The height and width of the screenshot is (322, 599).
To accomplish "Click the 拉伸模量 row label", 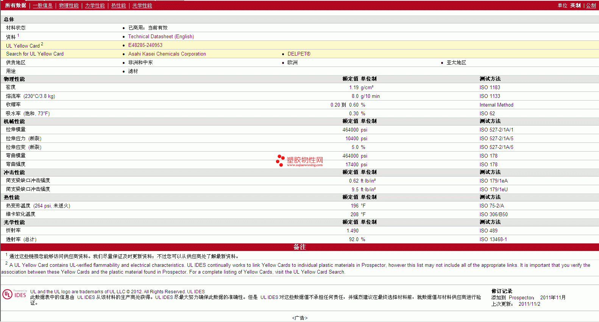I will pos(16,130).
